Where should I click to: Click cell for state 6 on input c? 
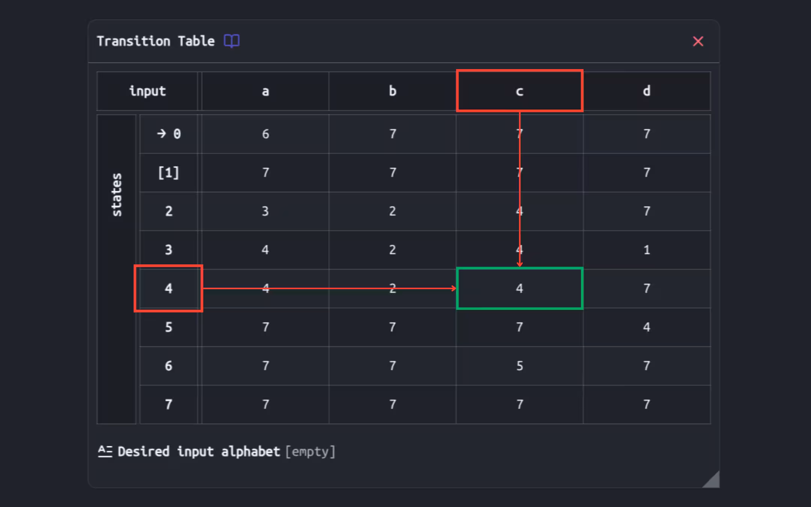pyautogui.click(x=520, y=366)
